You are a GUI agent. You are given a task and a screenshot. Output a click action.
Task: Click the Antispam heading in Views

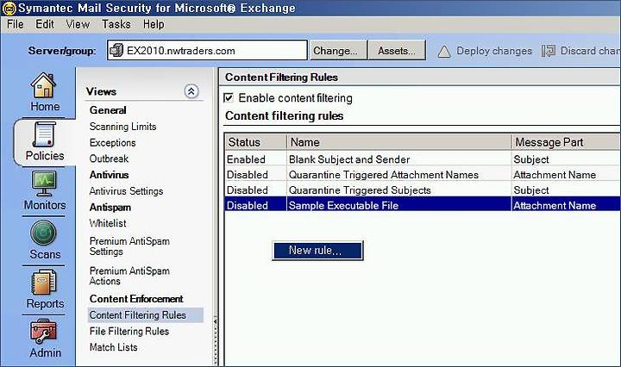pos(110,208)
